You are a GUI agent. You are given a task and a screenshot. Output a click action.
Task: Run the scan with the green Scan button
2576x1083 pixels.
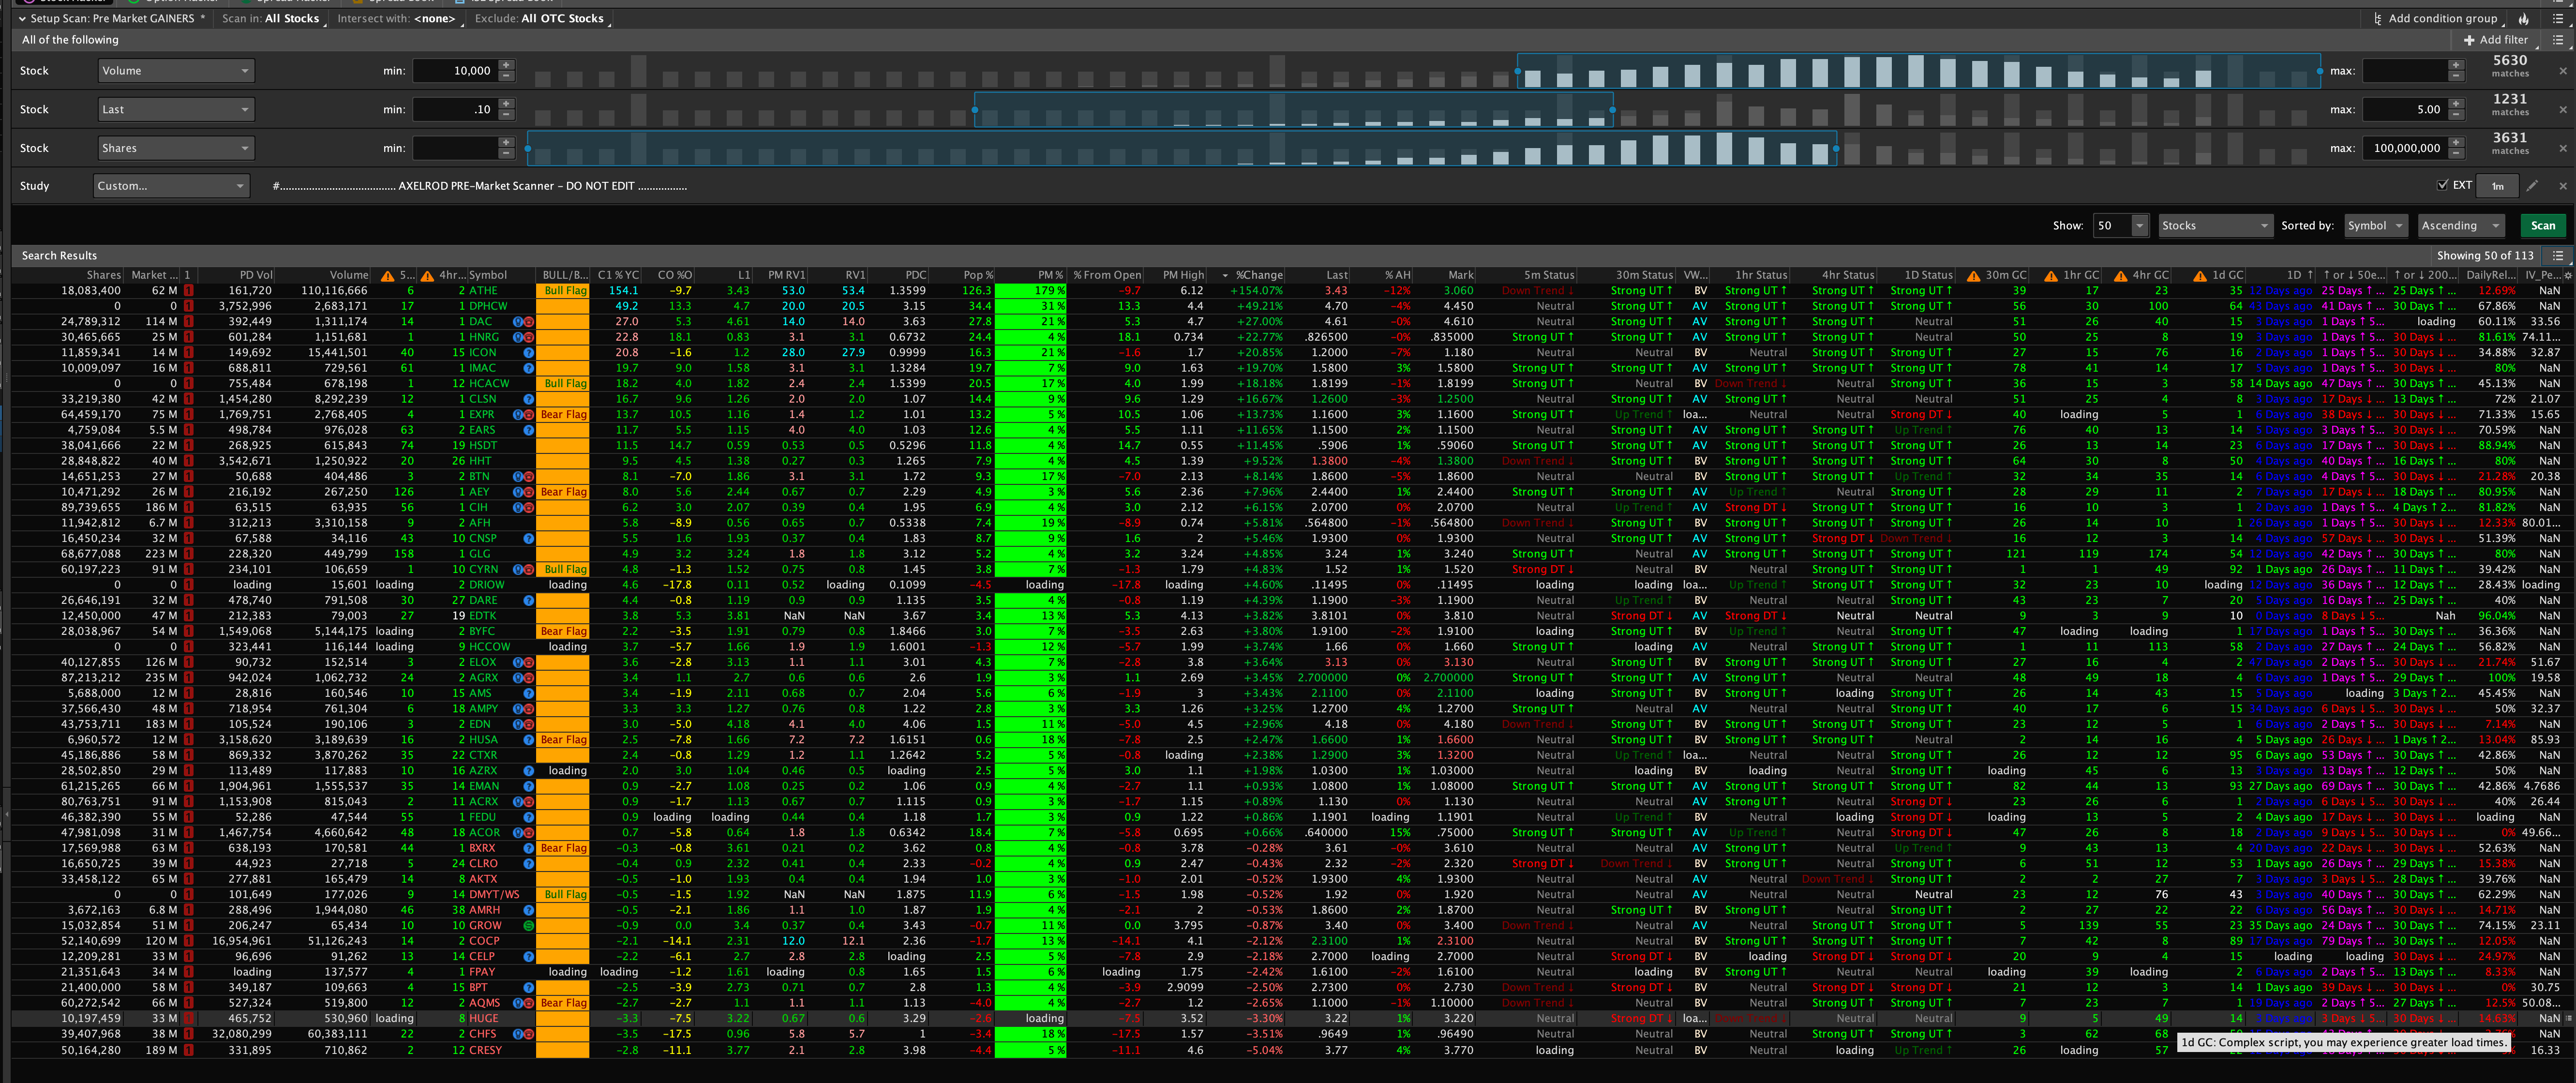[x=2543, y=226]
